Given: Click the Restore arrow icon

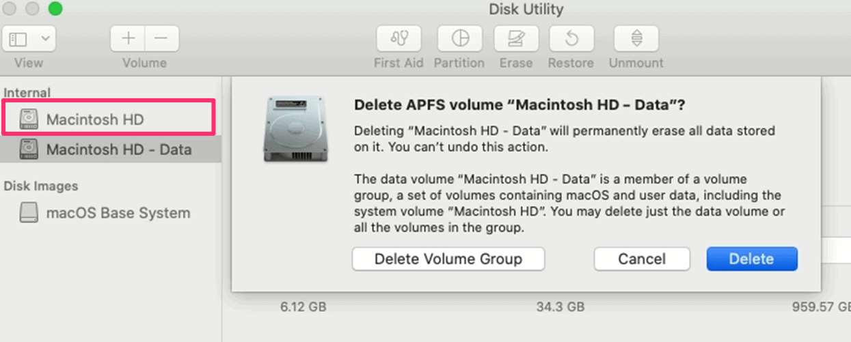Looking at the screenshot, I should [x=571, y=39].
